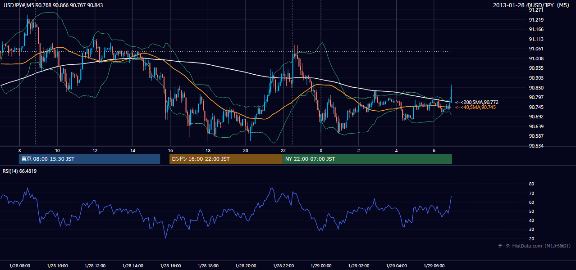The image size is (576, 270).
Task: Click price axis value 90.955
Action: [536, 68]
